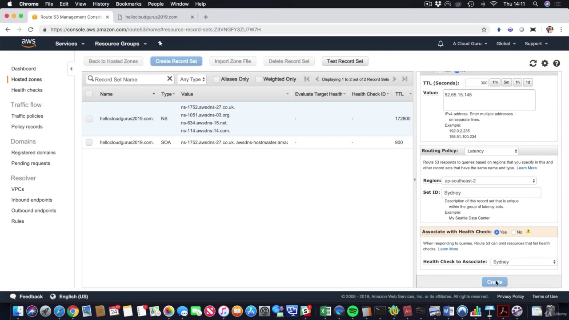Click Create Record Set button
This screenshot has width=569, height=320.
pyautogui.click(x=176, y=61)
